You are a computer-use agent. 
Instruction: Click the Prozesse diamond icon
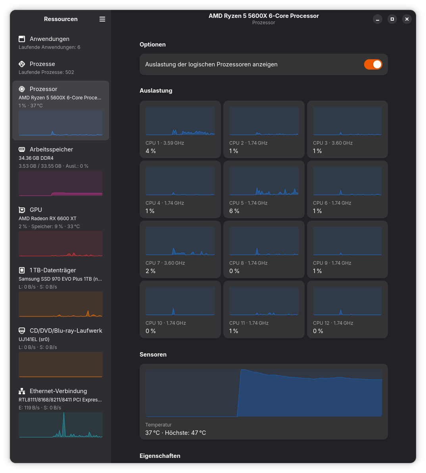click(x=22, y=64)
